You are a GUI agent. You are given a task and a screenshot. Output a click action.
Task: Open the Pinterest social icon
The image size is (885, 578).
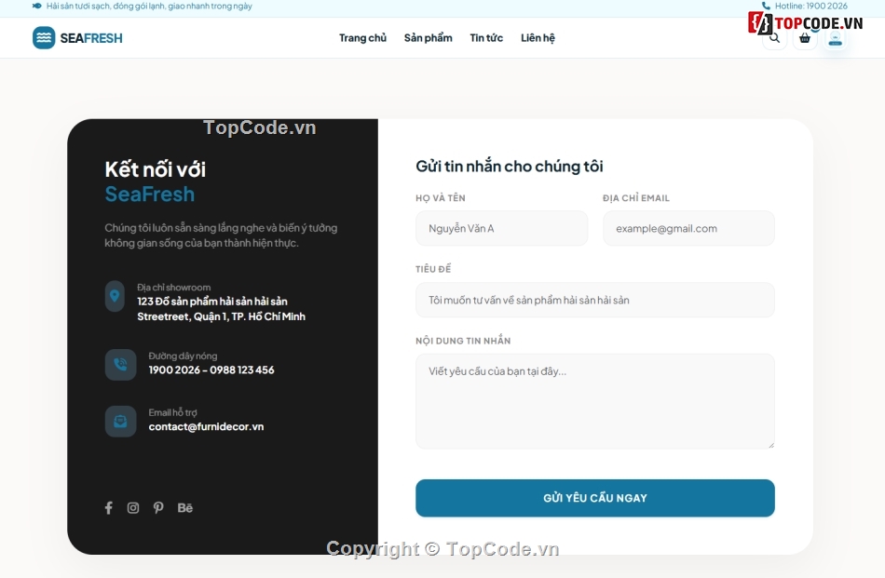158,508
